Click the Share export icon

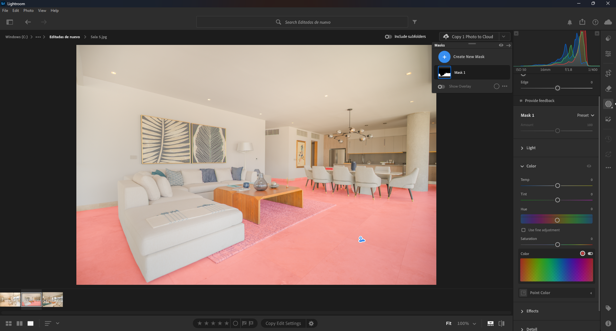582,22
